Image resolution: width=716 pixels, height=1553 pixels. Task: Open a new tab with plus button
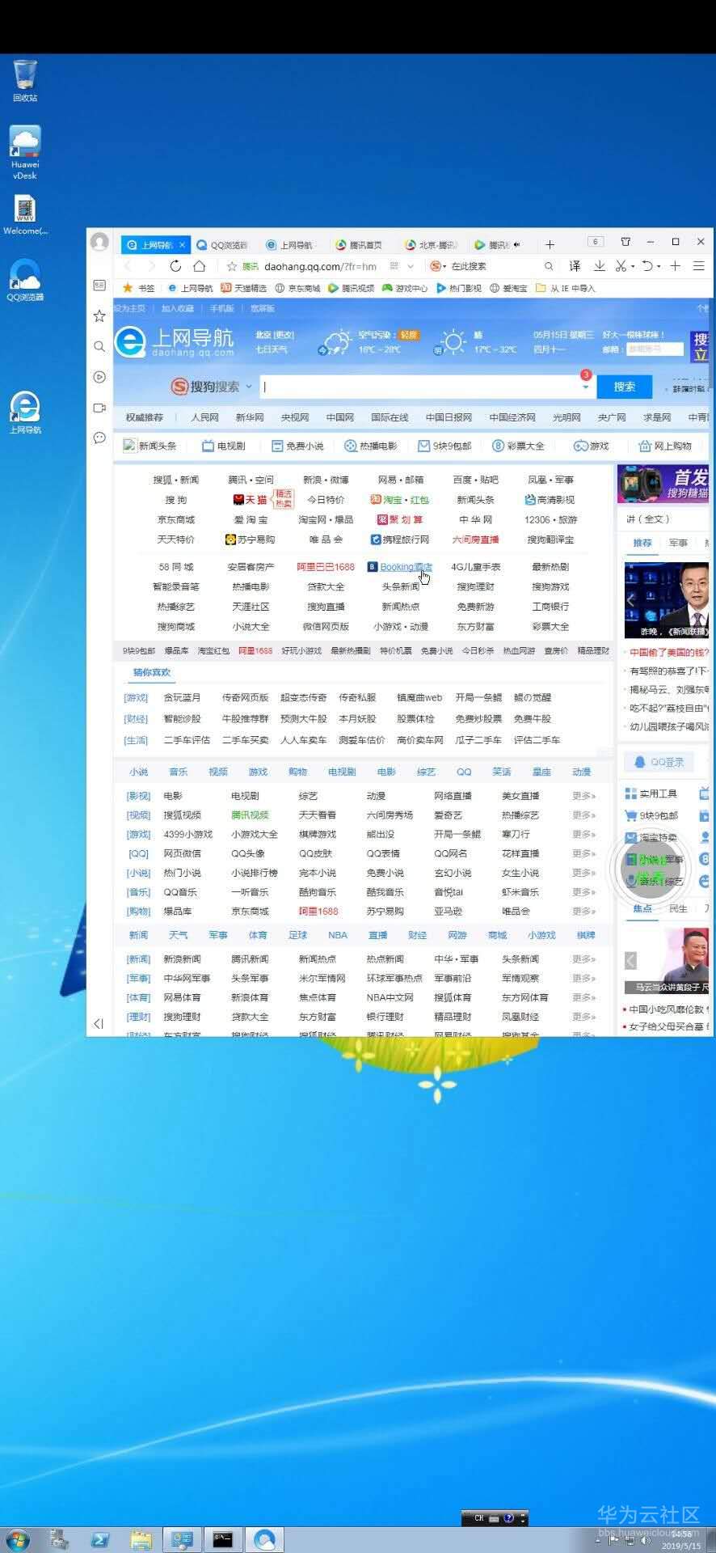[550, 244]
